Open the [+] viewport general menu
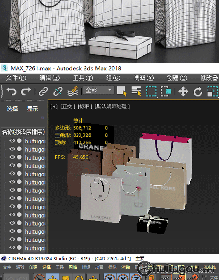Screen dimensions: 219x280 click(x=54, y=107)
